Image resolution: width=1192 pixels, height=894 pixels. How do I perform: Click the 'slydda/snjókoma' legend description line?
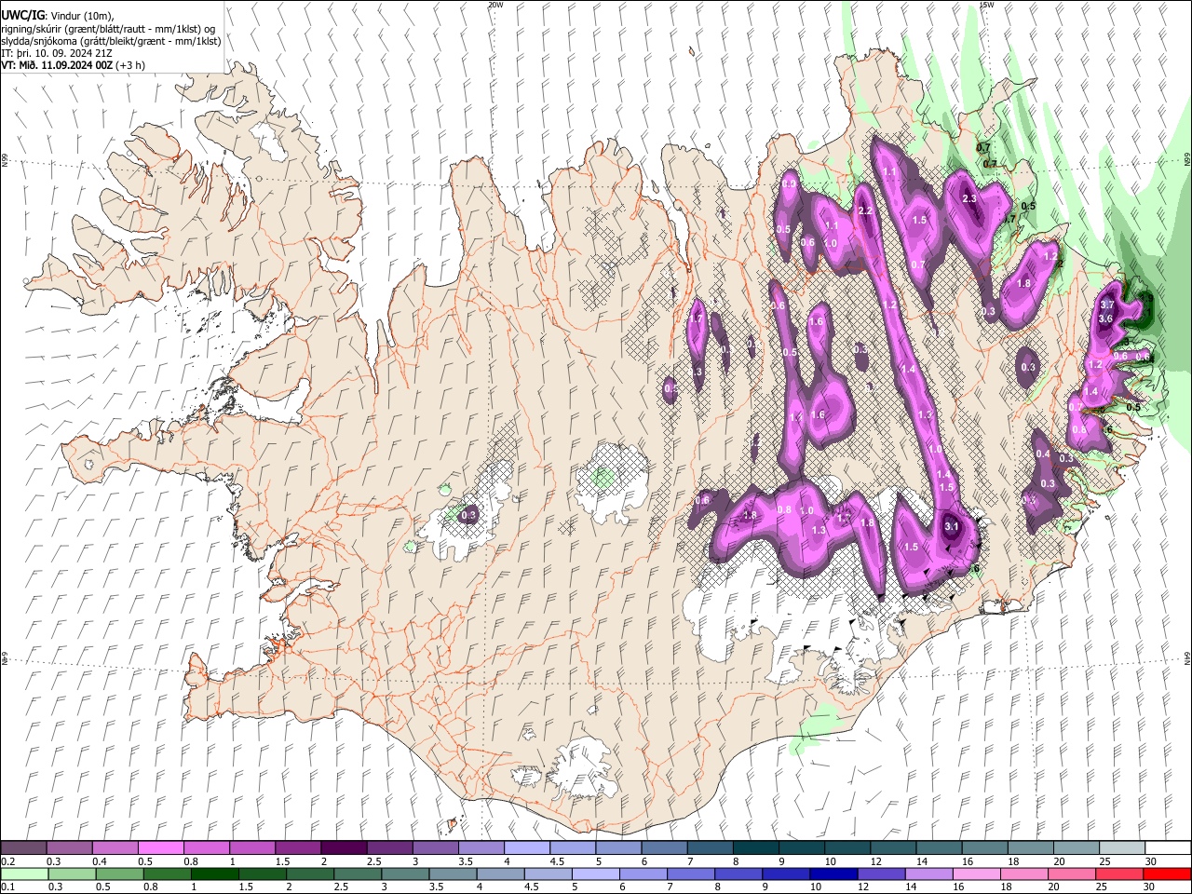pos(111,41)
